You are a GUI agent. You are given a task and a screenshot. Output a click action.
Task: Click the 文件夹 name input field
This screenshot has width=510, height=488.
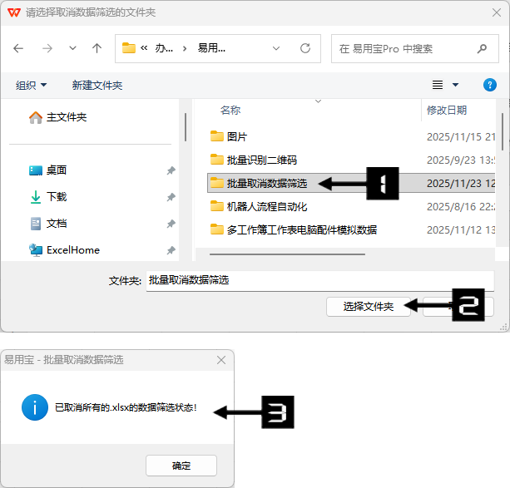319,281
